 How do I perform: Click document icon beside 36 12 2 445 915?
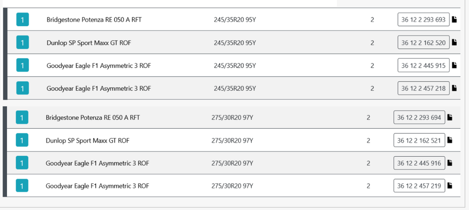point(454,65)
